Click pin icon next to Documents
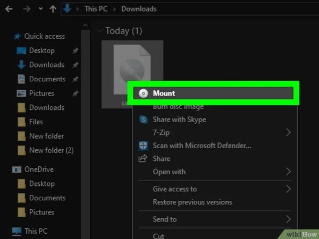The image size is (319, 239). (75, 79)
